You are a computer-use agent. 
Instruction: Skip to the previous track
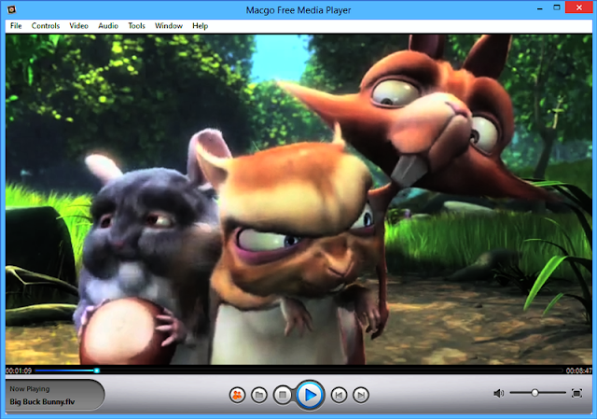[339, 395]
